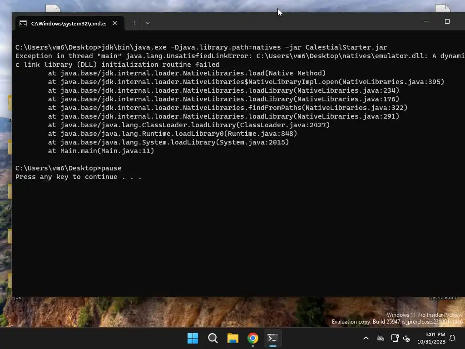The width and height of the screenshot is (465, 349).
Task: Minimize the terminal window
Action: [426, 21]
